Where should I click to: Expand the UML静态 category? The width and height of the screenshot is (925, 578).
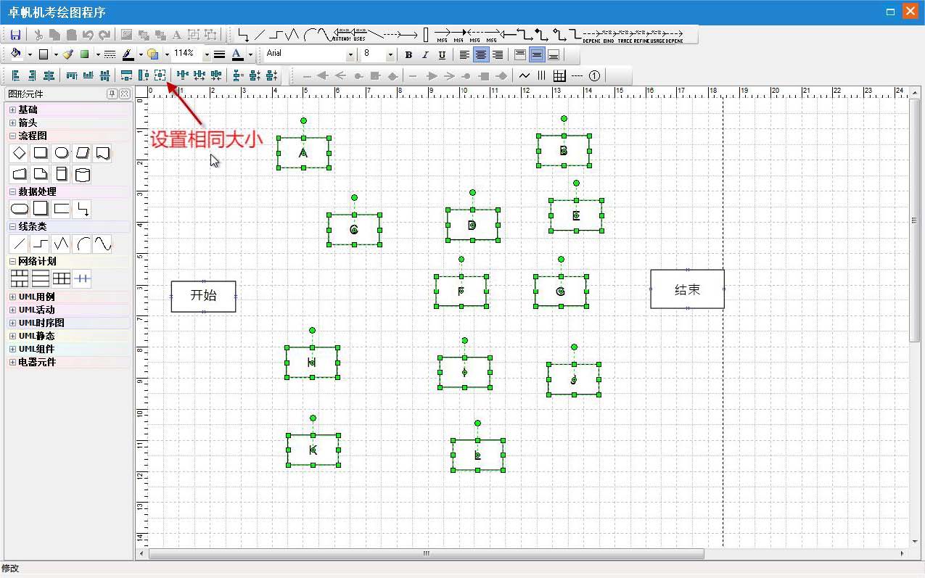tap(13, 336)
